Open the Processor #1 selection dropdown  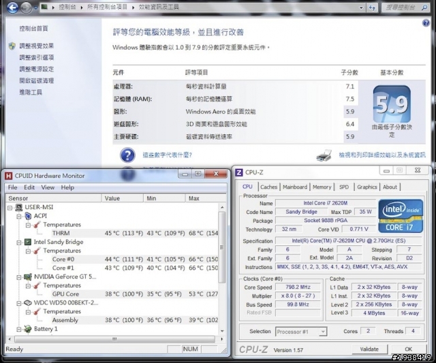[322, 332]
